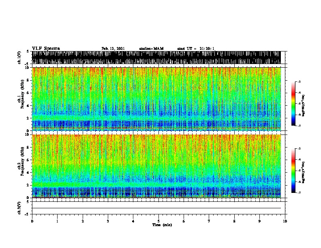Click the "-7" label on ch.1 colorbar
Screen dimensions: 321x248
coord(299,126)
